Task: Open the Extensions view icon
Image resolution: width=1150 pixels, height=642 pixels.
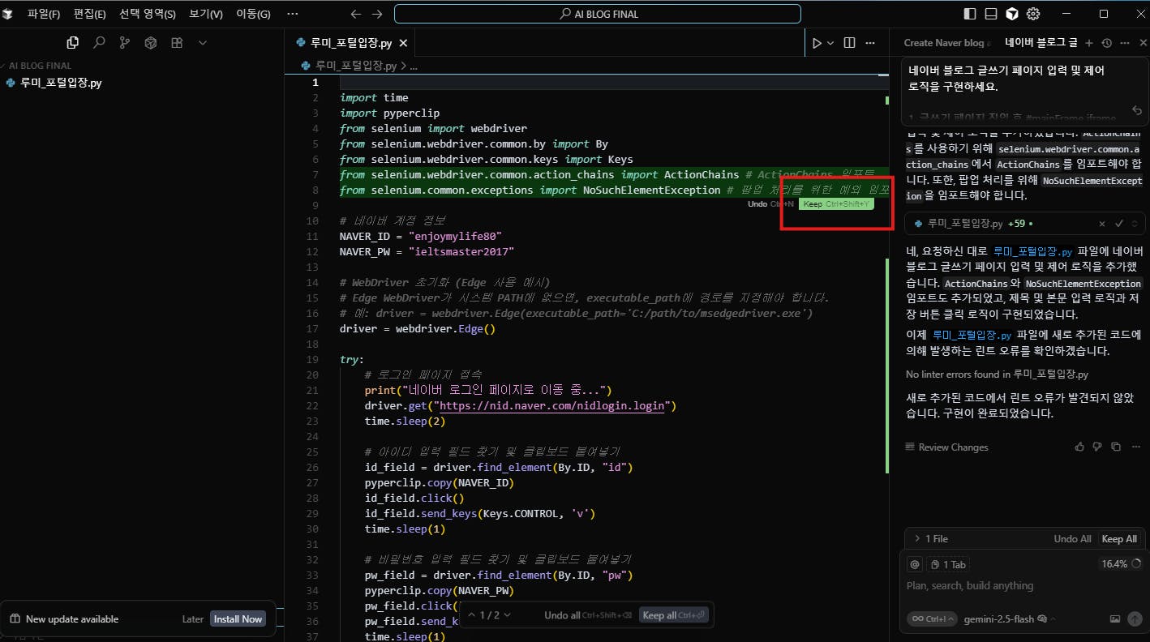Action: pyautogui.click(x=176, y=43)
